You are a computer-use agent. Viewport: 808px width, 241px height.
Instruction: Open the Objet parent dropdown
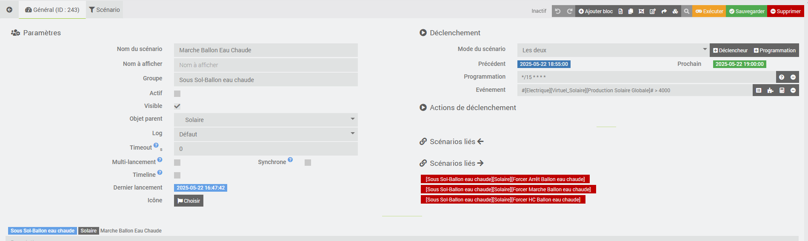(x=266, y=120)
